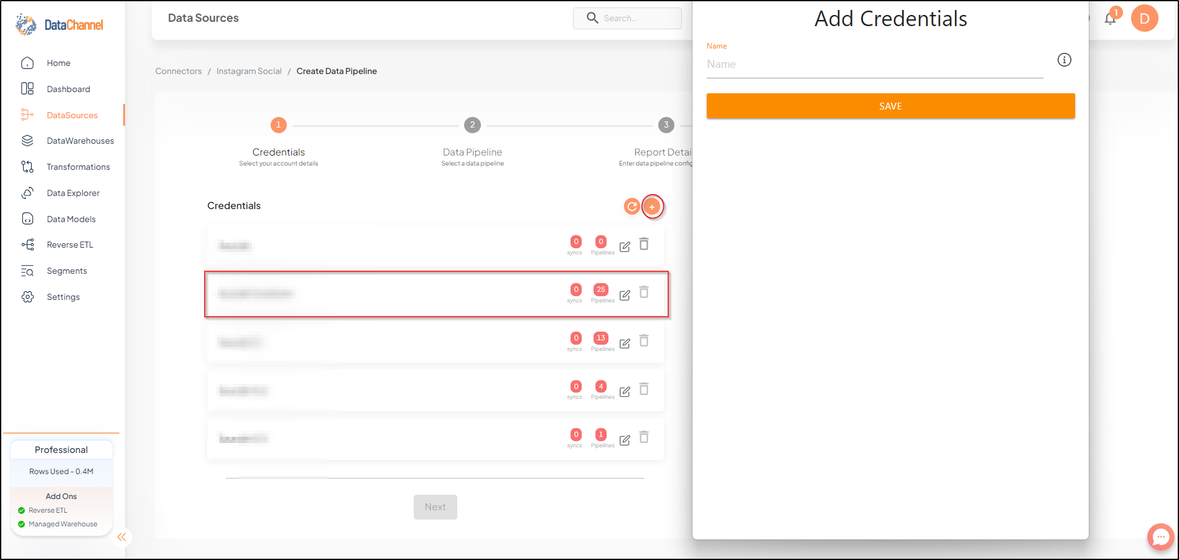Click the Next button
The height and width of the screenshot is (560, 1179).
click(x=436, y=507)
